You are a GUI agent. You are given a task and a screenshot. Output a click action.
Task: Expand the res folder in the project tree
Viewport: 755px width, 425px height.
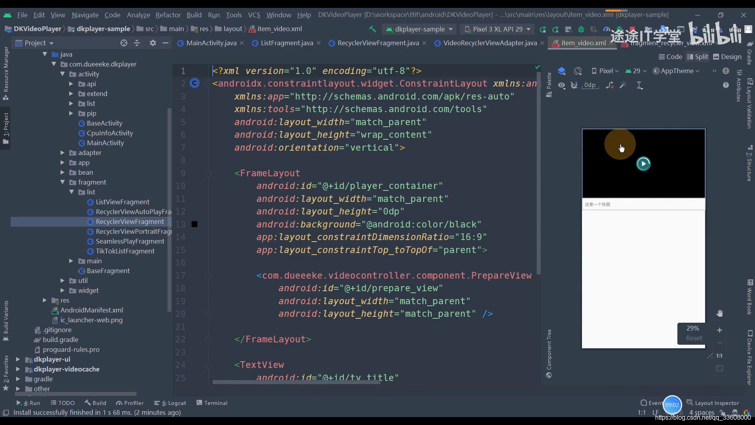[x=45, y=300]
